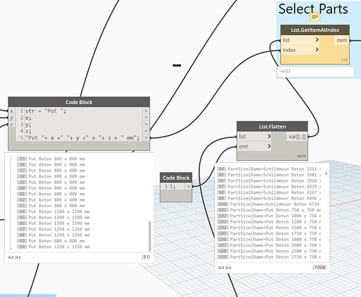Select row 40 Put Beton 800 x 800 mm
This screenshot has width=361, height=297.
click(x=51, y=188)
